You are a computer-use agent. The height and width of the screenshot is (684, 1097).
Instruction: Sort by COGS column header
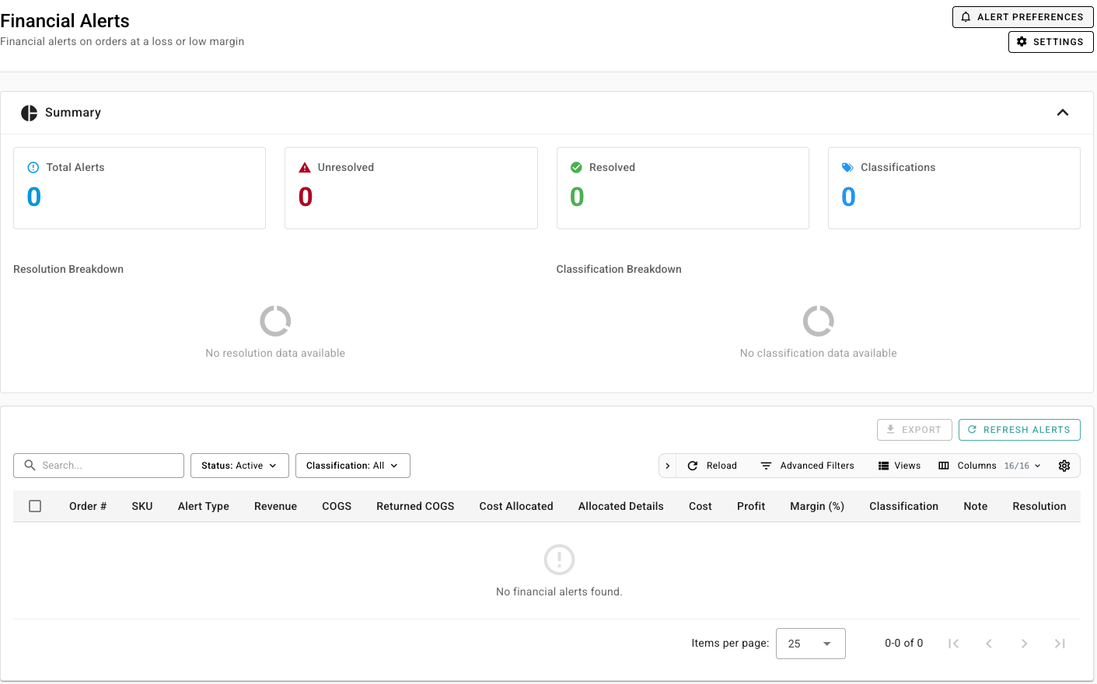pos(337,506)
